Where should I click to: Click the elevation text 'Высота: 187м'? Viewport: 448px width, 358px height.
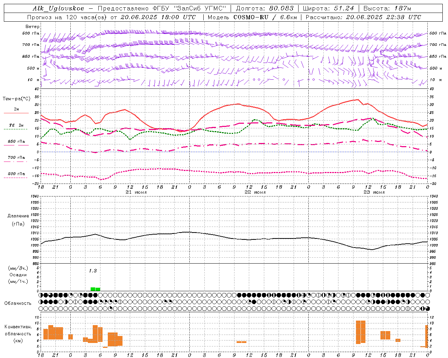coord(387,9)
